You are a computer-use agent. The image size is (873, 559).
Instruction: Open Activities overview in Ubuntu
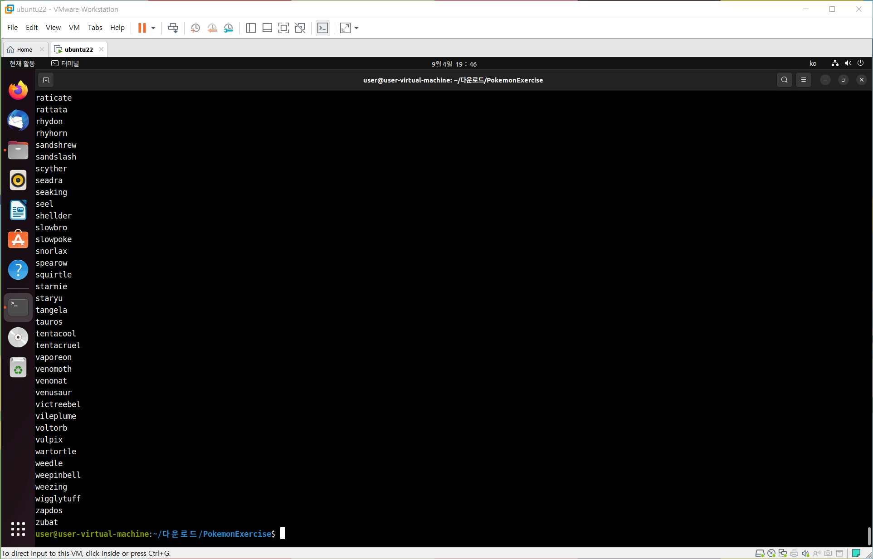[22, 64]
